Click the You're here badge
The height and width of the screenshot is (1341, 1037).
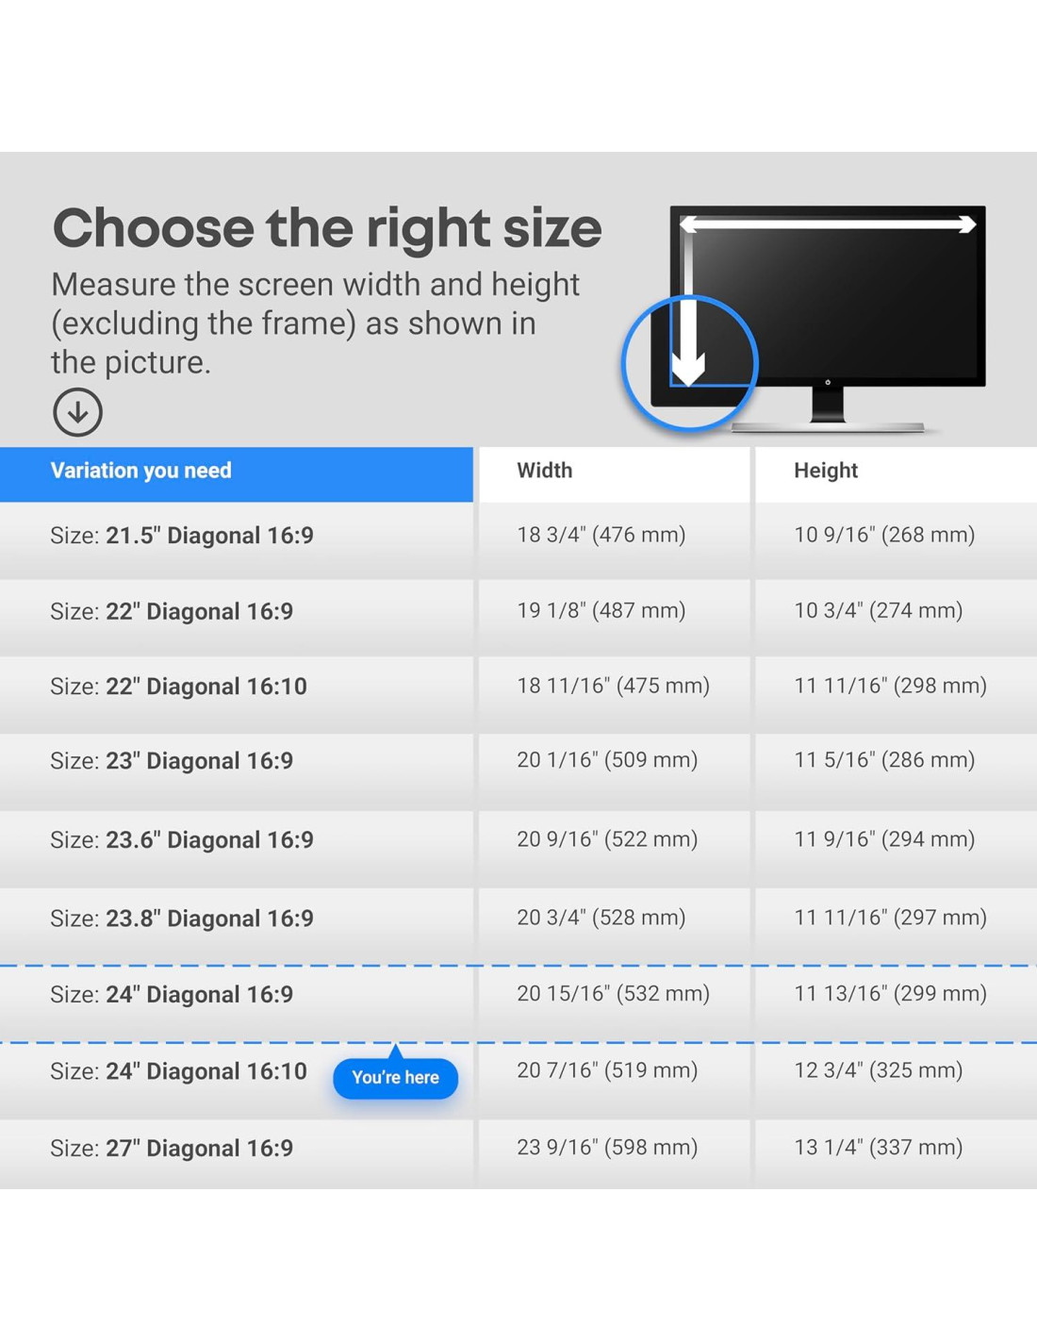395,1077
